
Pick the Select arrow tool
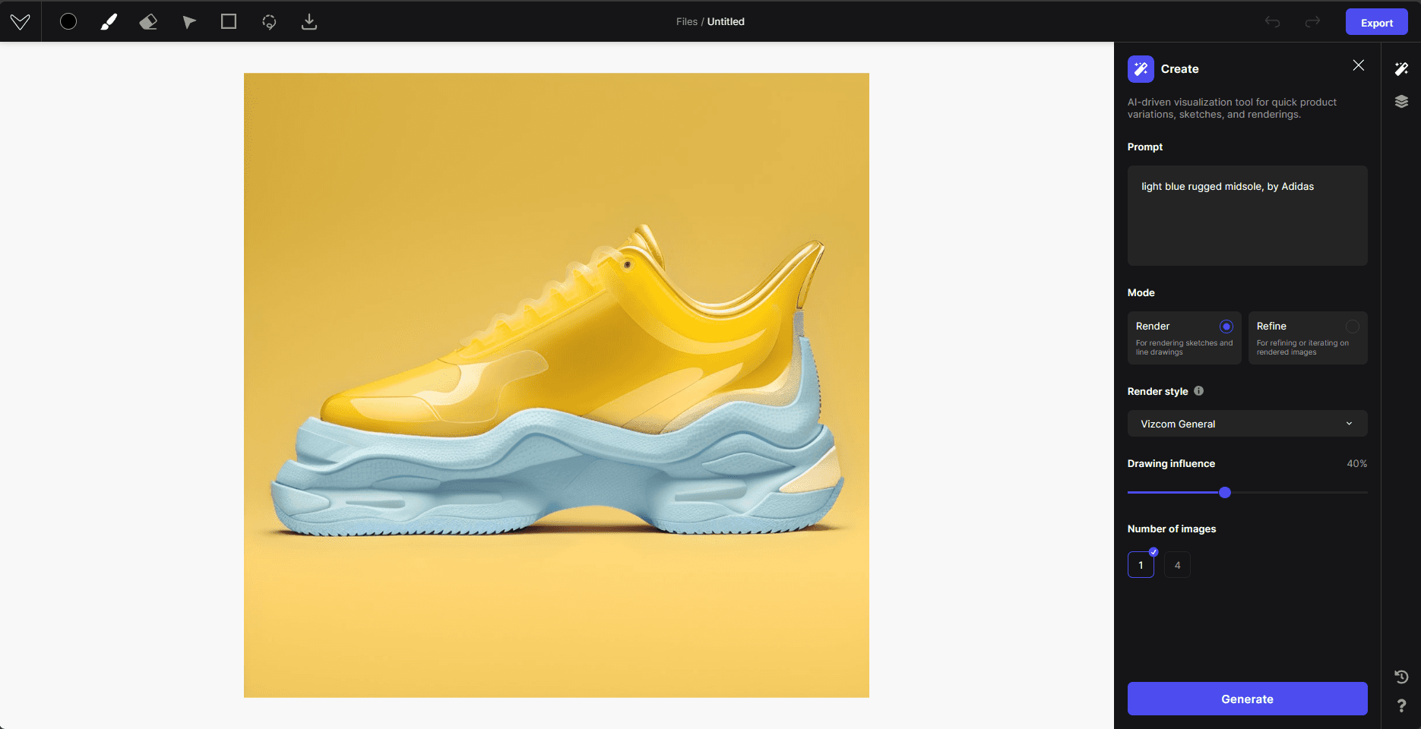coord(188,21)
